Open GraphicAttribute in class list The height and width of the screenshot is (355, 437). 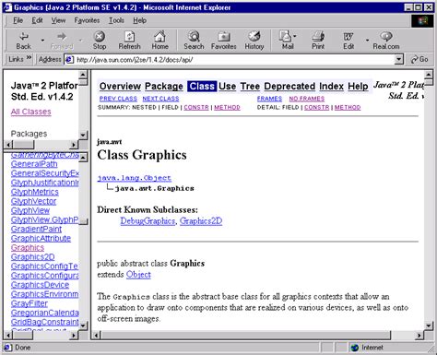point(41,239)
